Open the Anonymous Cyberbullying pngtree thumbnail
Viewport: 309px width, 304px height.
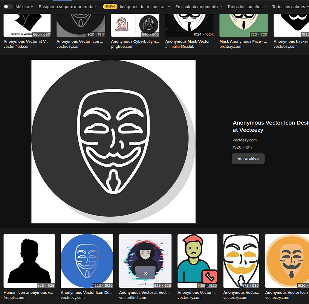135,26
